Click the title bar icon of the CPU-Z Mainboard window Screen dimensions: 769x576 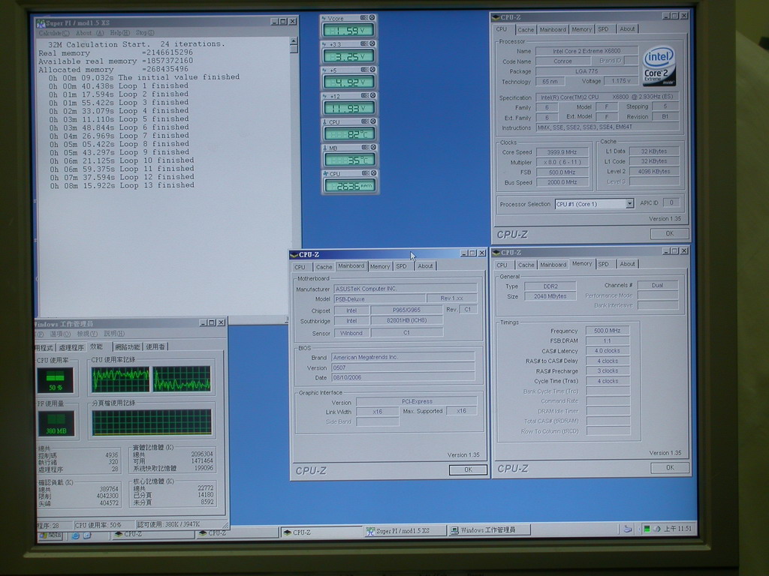[294, 255]
